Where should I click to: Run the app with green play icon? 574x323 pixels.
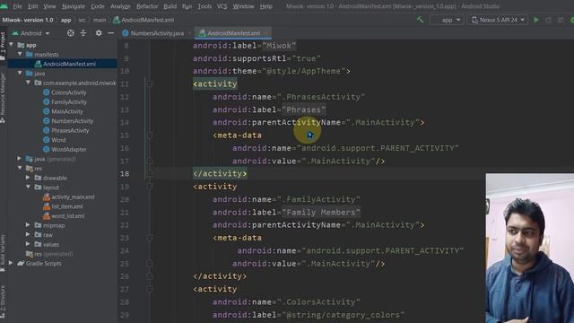536,20
